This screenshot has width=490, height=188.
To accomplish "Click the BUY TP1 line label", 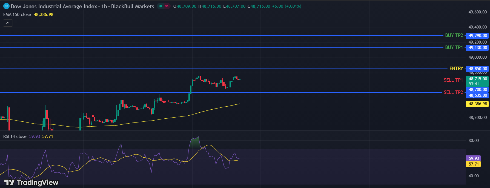I will 454,47.
